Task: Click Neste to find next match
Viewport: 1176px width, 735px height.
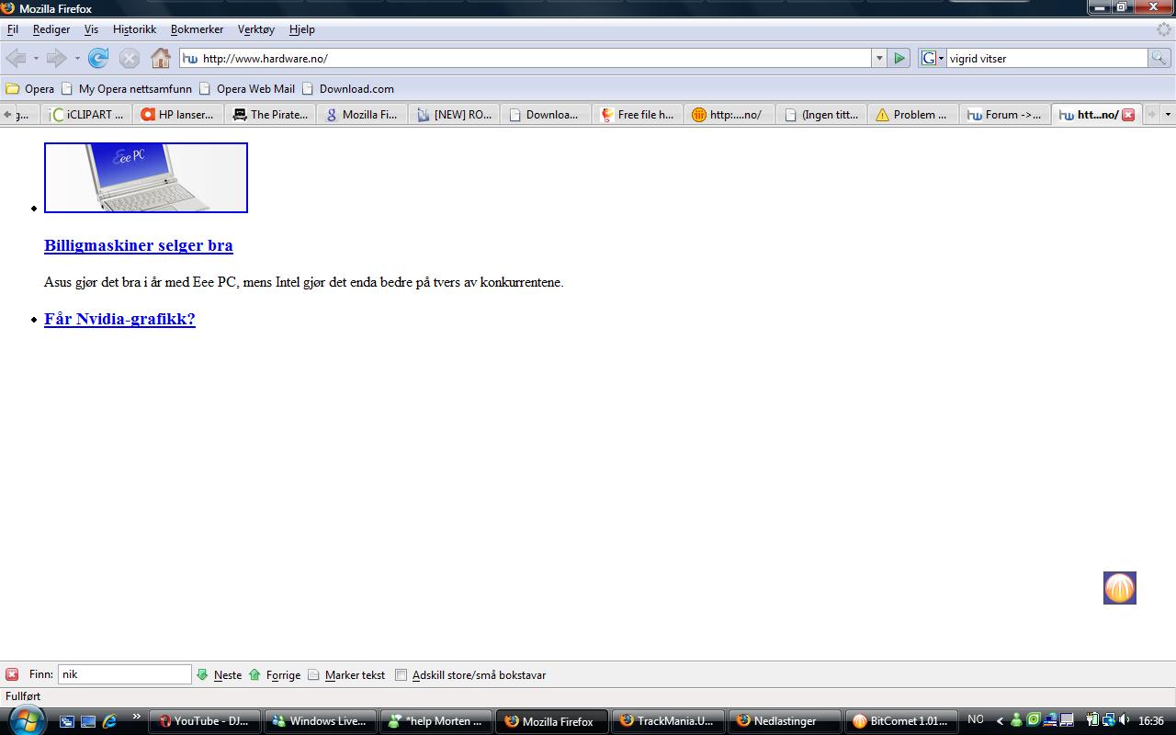Action: [219, 674]
